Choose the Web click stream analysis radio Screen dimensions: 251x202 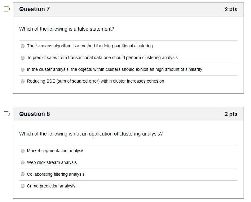coord(23,162)
